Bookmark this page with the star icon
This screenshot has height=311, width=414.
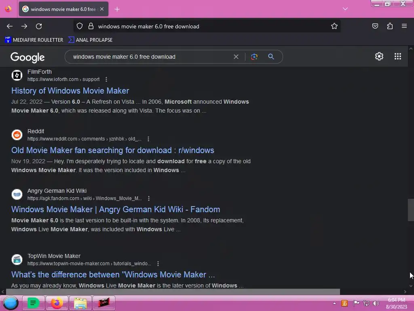[334, 26]
